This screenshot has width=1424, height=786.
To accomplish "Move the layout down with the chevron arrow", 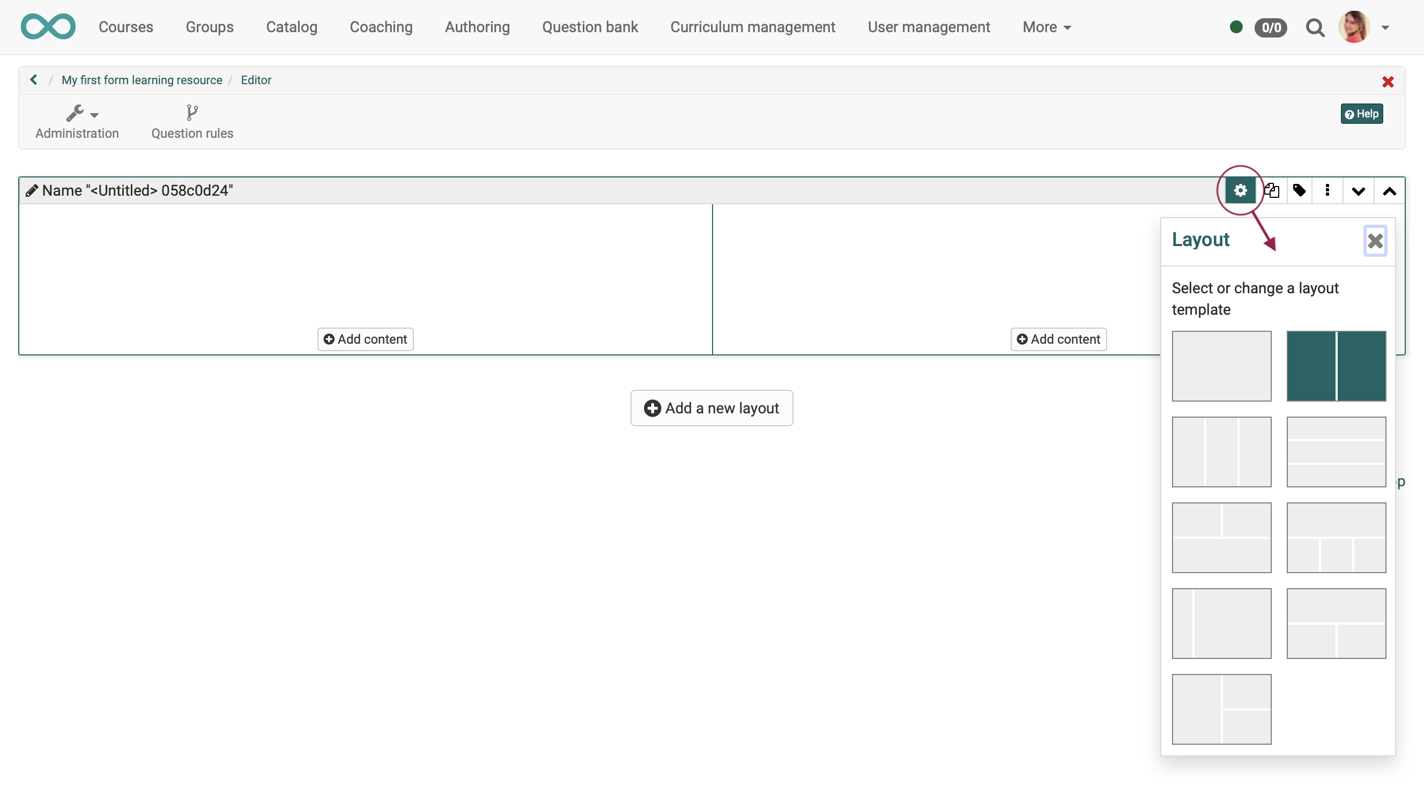I will pos(1358,191).
